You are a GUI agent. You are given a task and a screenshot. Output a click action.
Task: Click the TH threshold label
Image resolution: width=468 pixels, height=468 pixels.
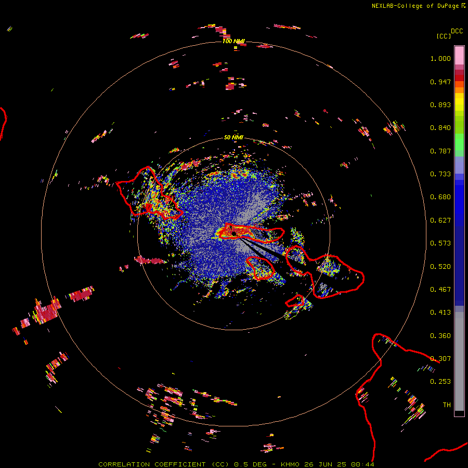(447, 405)
